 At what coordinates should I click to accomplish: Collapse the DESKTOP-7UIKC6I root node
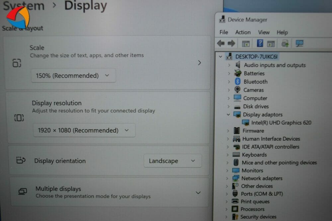[220, 57]
